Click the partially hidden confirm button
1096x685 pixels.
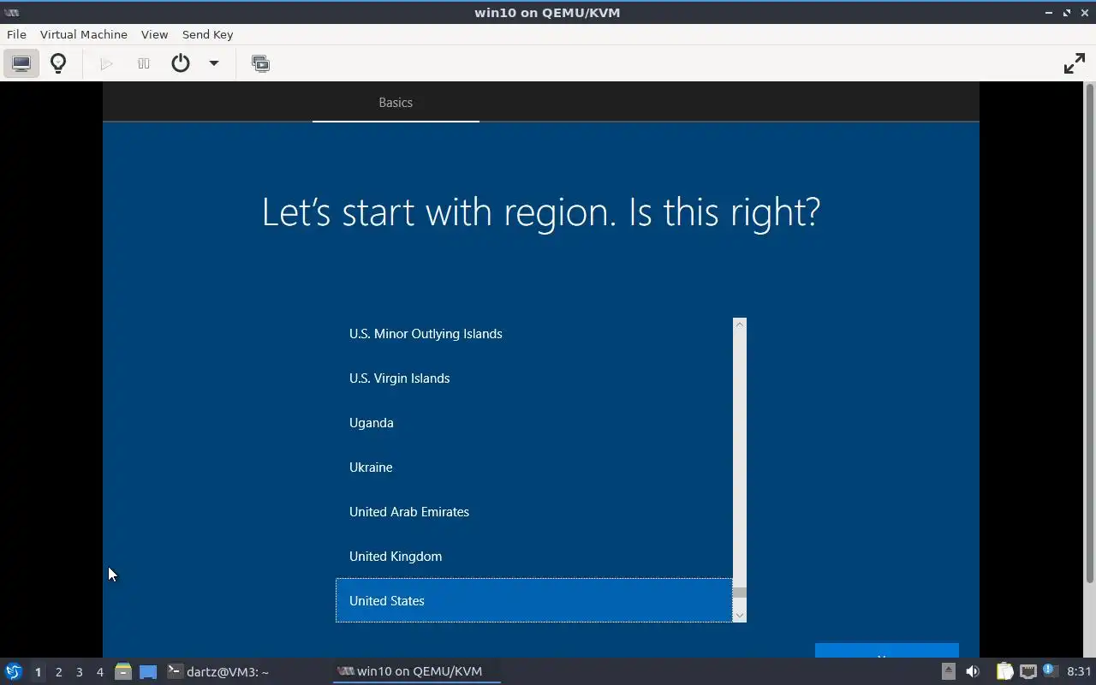pos(886,651)
